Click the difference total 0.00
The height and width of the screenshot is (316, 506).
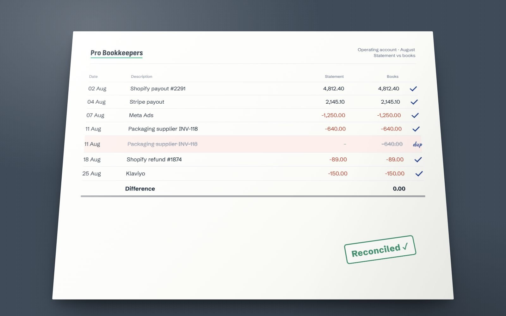pos(399,189)
